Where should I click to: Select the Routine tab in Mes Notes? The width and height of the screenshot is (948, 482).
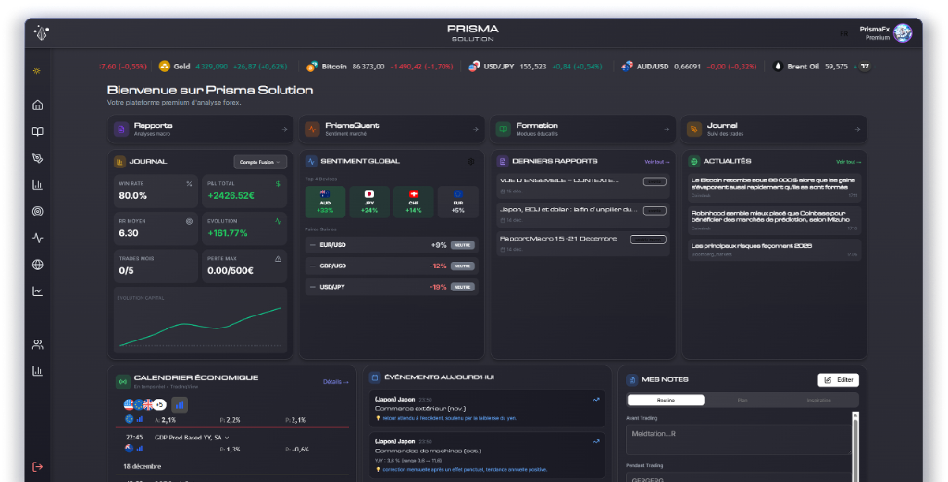click(x=666, y=401)
